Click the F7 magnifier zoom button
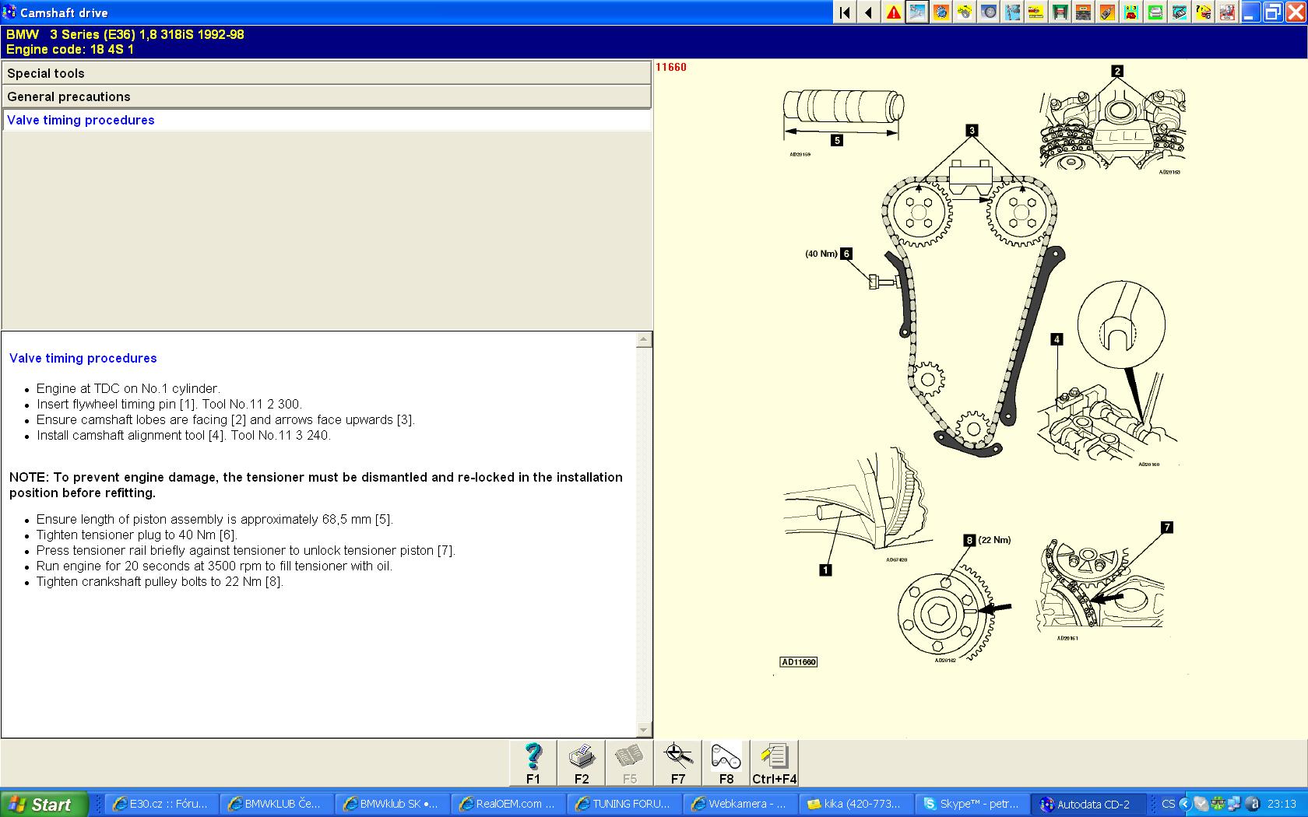This screenshot has height=817, width=1308. [678, 763]
